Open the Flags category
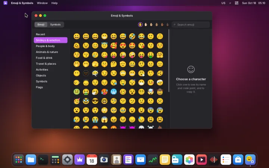Image resolution: width=269 pixels, height=168 pixels. click(50, 87)
